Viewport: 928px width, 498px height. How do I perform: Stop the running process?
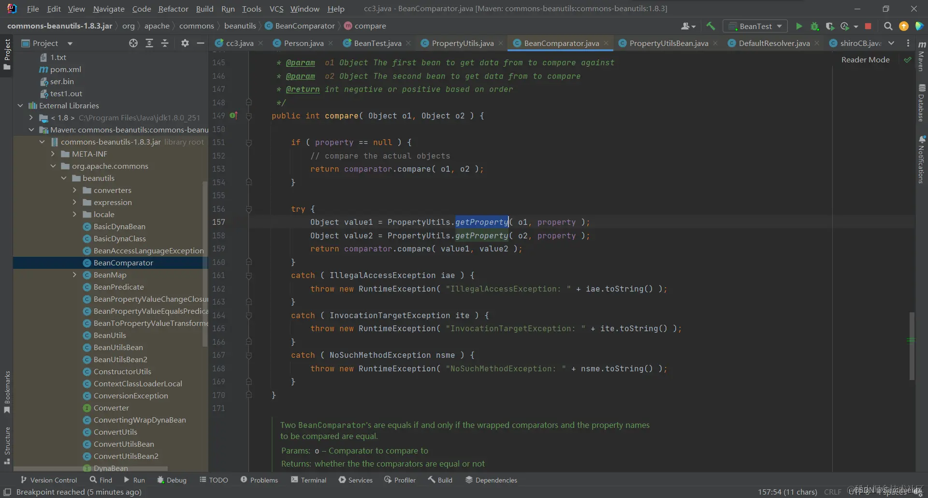(868, 26)
